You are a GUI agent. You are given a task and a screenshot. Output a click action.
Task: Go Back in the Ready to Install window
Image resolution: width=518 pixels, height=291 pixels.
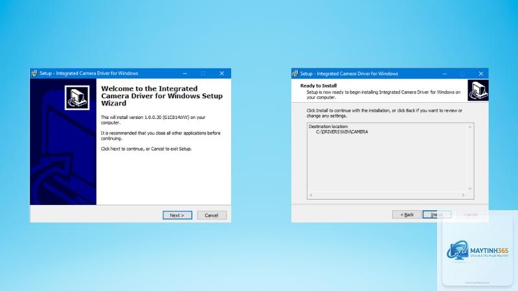pos(407,215)
